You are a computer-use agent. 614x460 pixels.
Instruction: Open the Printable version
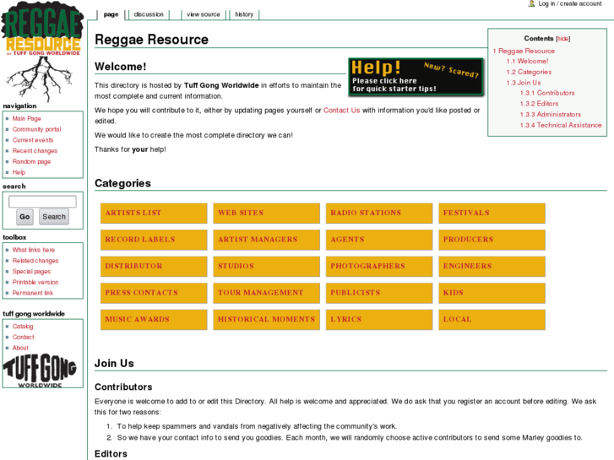click(x=35, y=282)
